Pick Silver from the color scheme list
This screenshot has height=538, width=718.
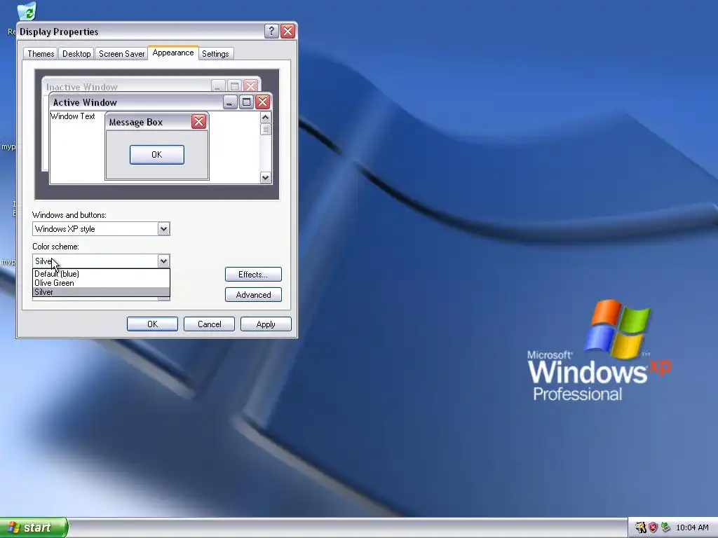pyautogui.click(x=101, y=292)
